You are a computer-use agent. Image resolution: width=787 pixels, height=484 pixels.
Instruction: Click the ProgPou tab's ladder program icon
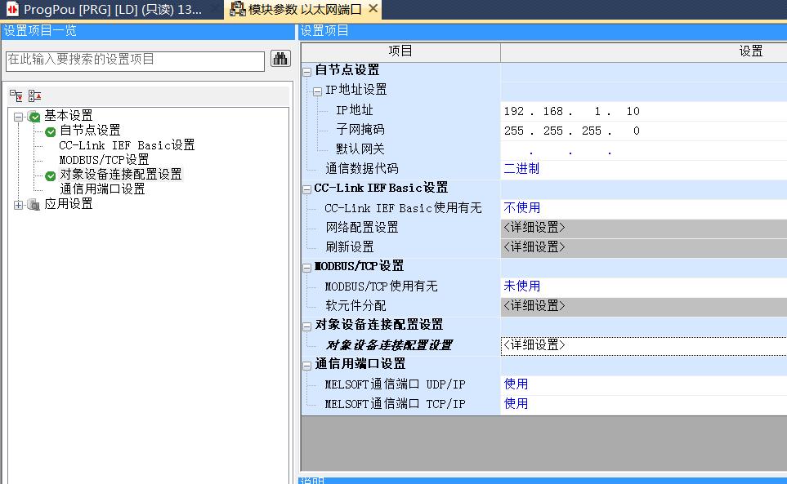12,9
